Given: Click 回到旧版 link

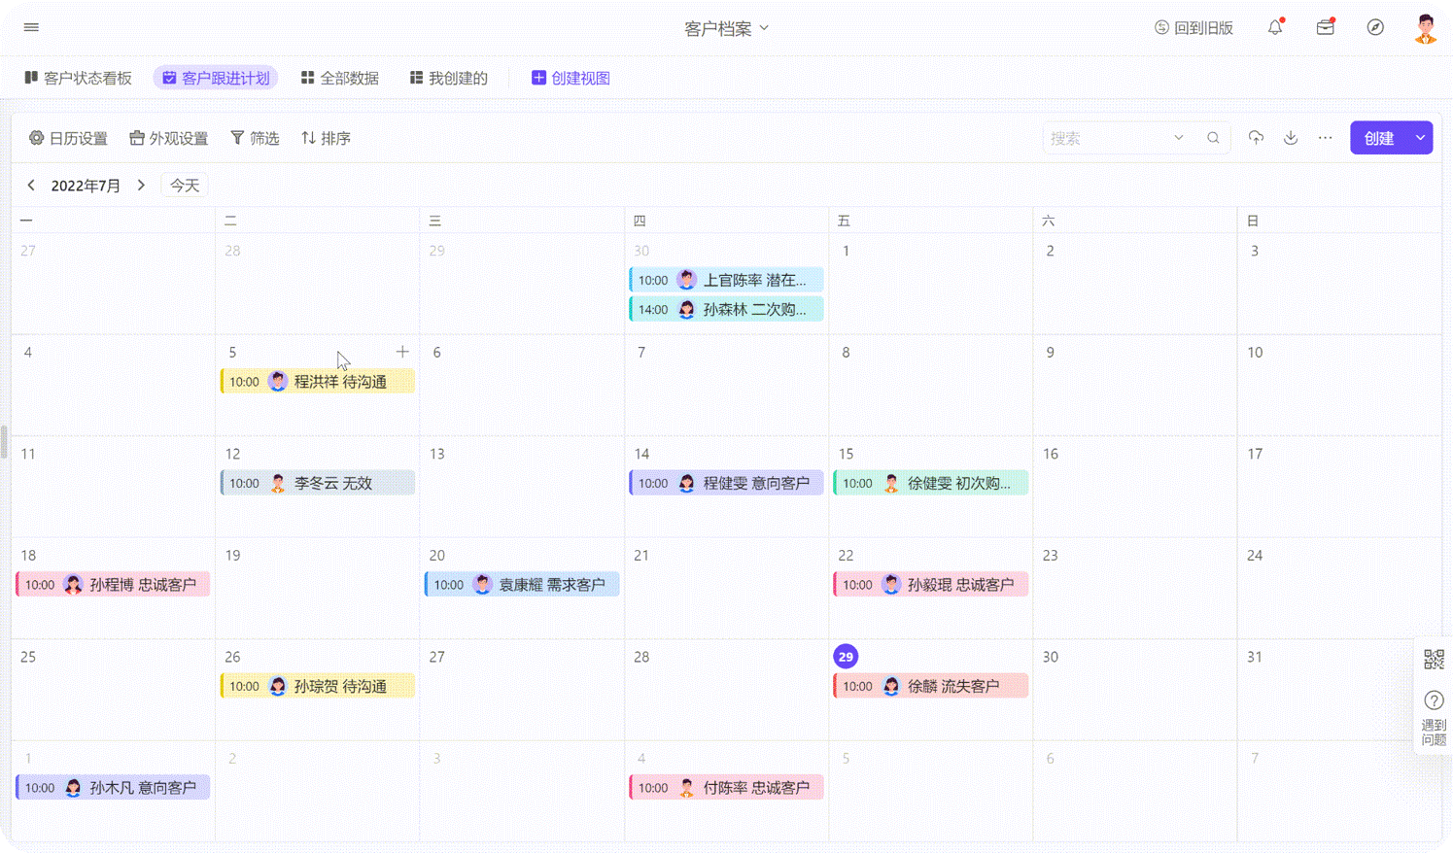Looking at the screenshot, I should pyautogui.click(x=1194, y=28).
